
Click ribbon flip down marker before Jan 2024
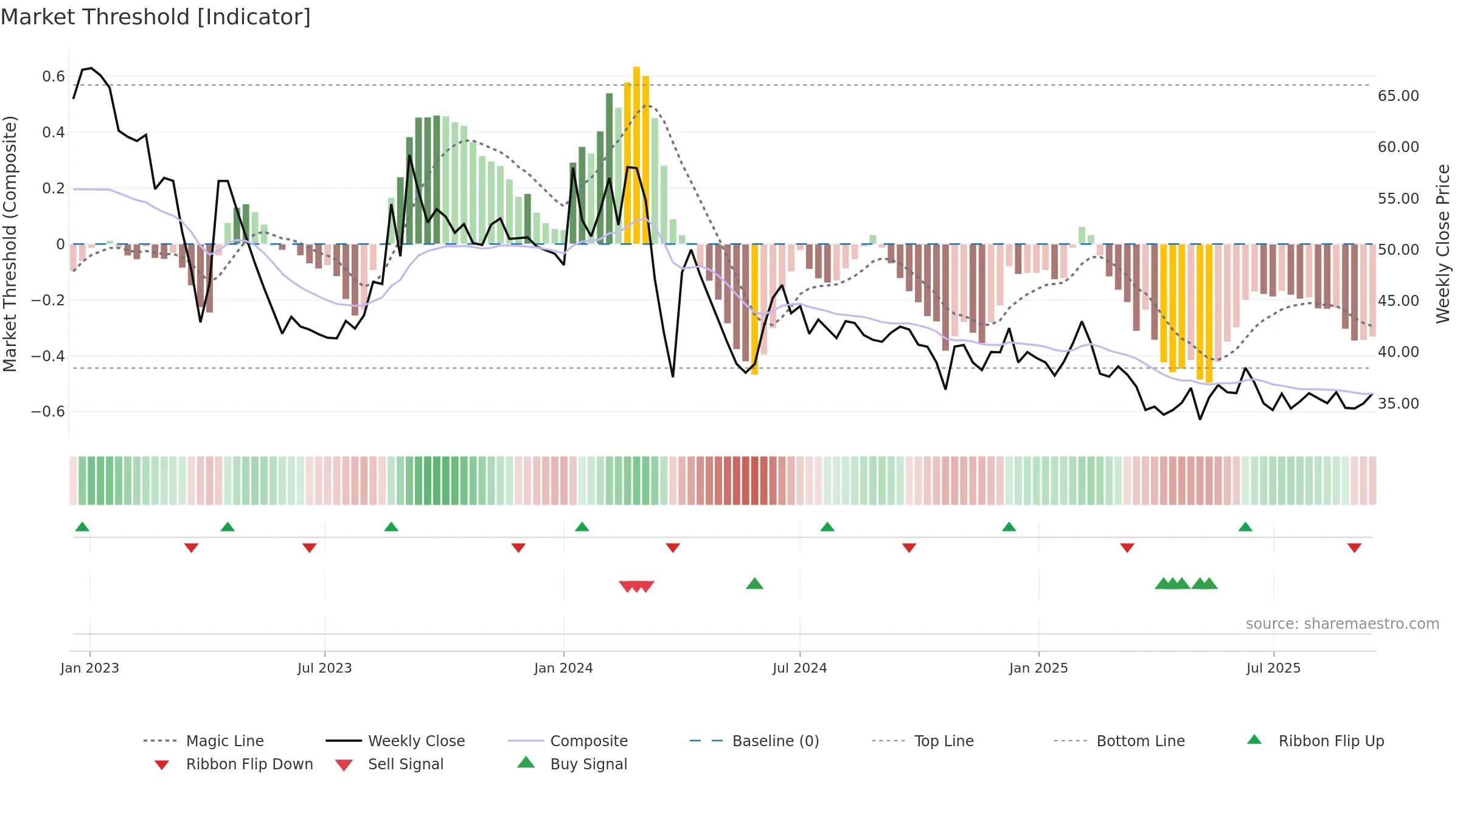pyautogui.click(x=518, y=548)
